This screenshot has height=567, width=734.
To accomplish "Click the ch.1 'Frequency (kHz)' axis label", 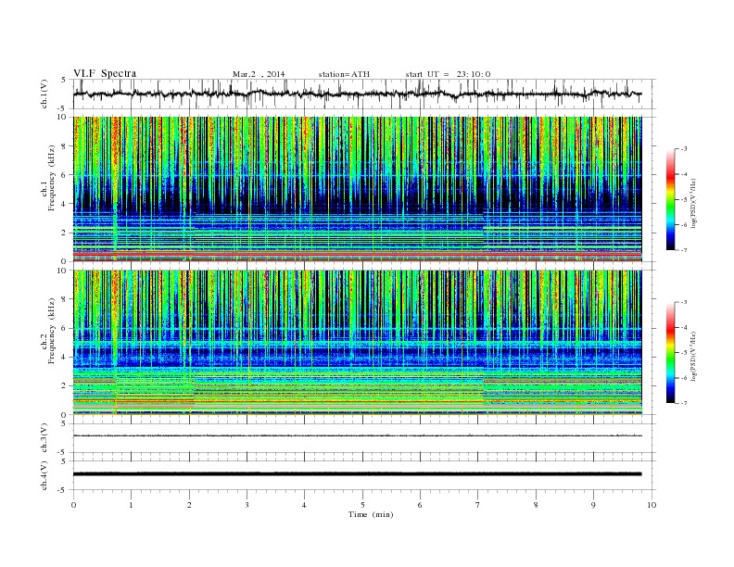I will [x=52, y=178].
